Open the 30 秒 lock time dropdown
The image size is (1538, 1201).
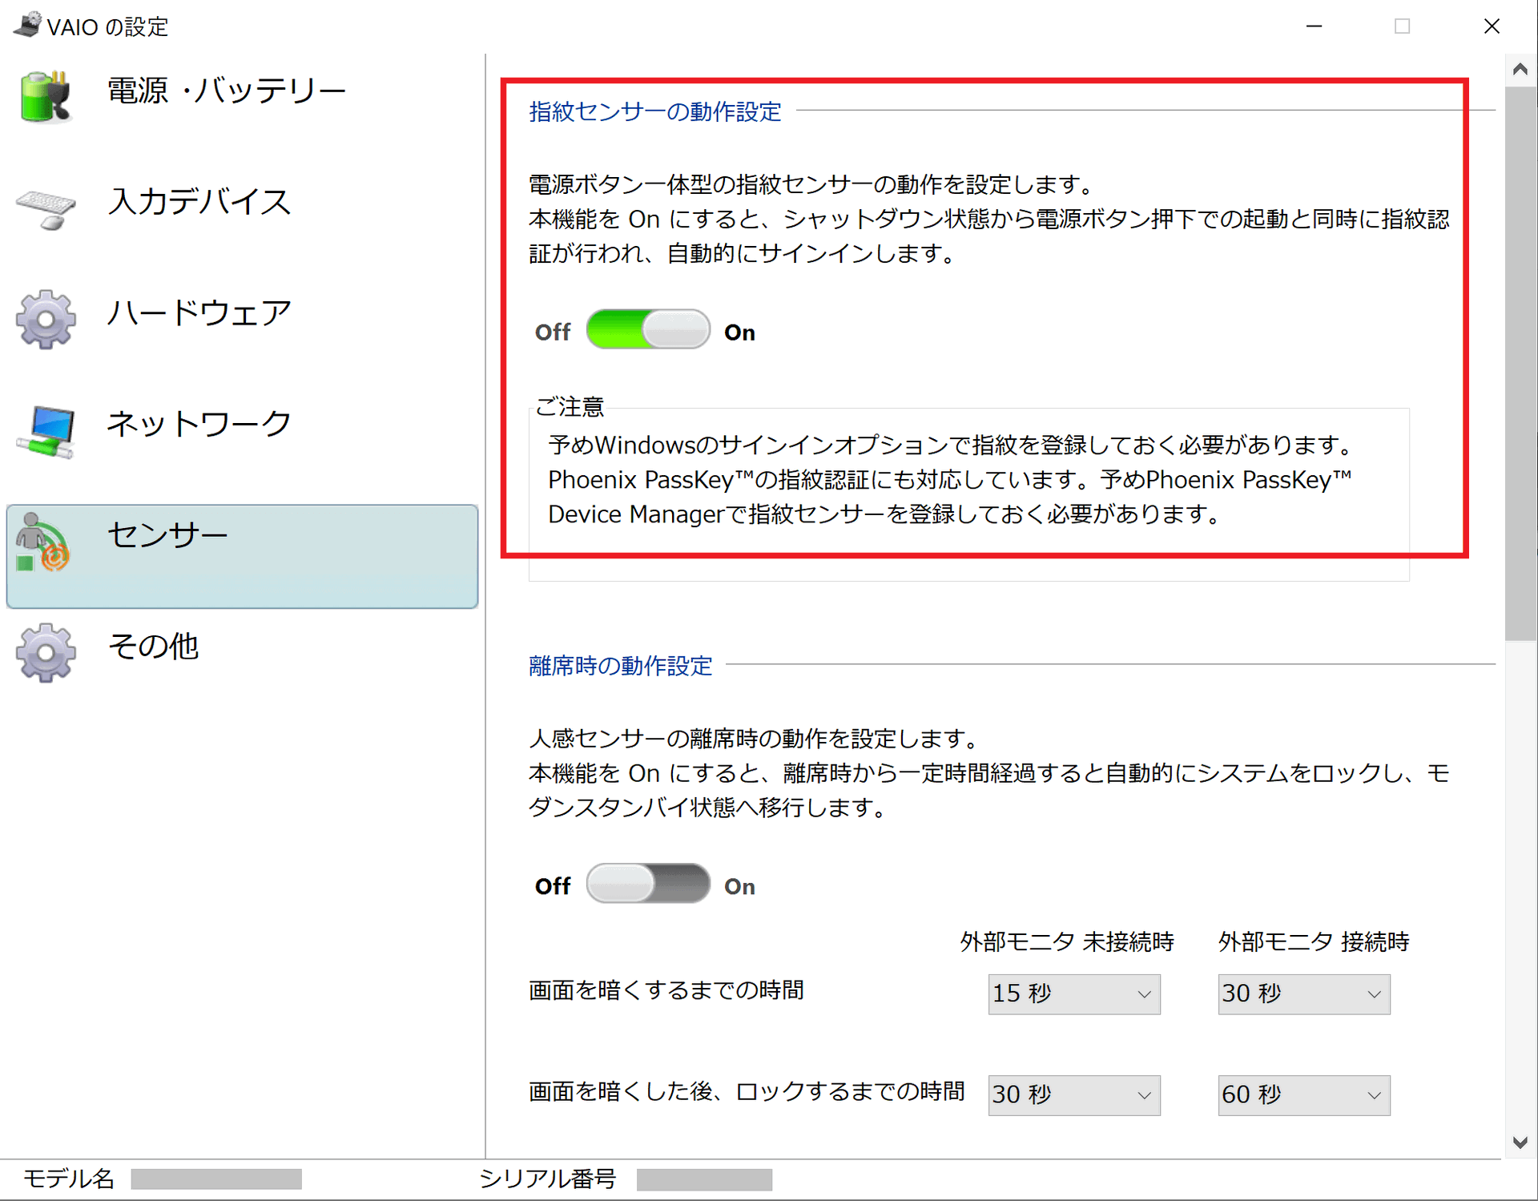pyautogui.click(x=1074, y=1095)
